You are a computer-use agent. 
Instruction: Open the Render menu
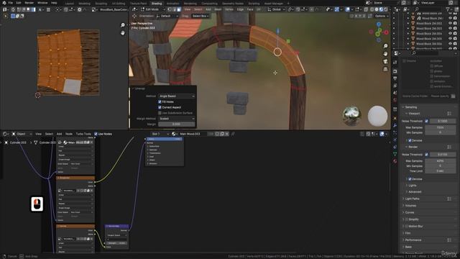(x=29, y=3)
